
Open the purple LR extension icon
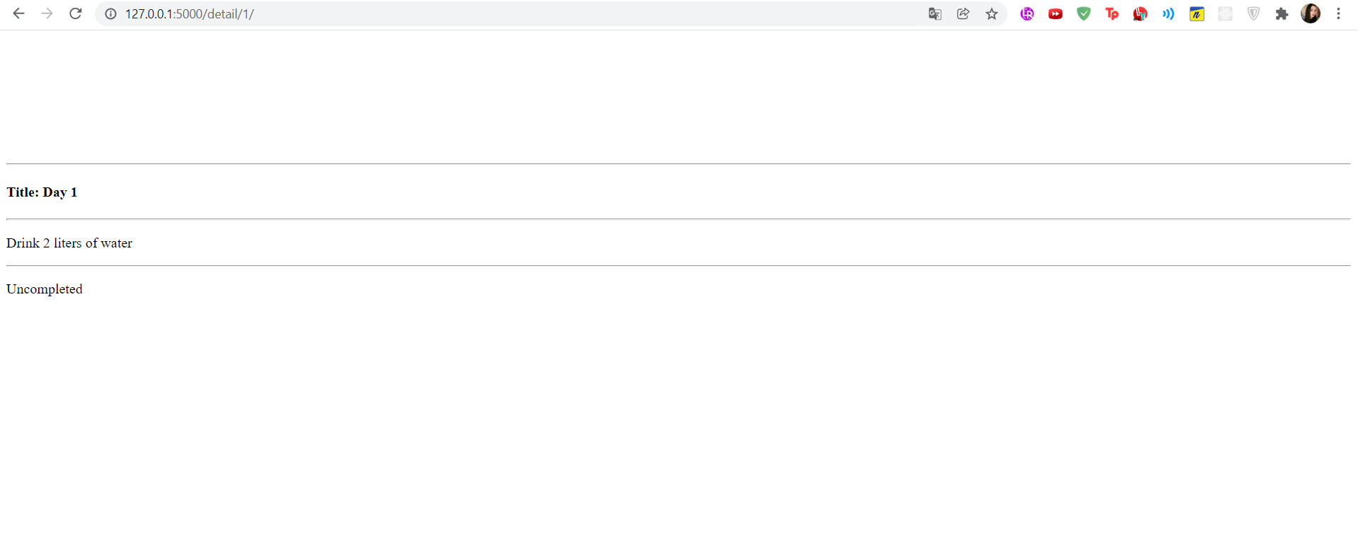pos(1027,13)
